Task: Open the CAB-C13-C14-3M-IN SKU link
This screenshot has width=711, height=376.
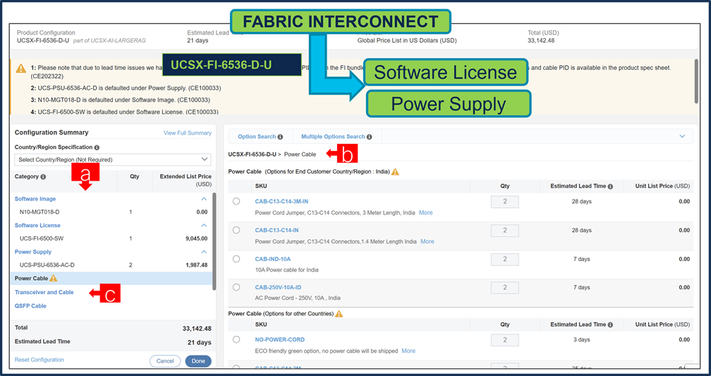Action: click(x=281, y=201)
